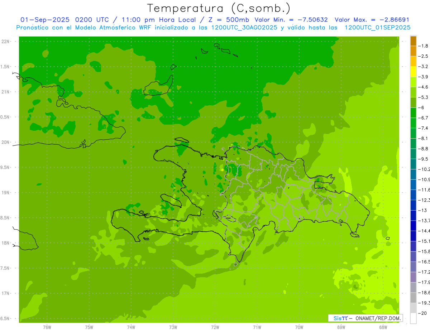This screenshot has height=332, width=430.
Task: Click the '-7.4' colorbar value
Action: (x=424, y=128)
